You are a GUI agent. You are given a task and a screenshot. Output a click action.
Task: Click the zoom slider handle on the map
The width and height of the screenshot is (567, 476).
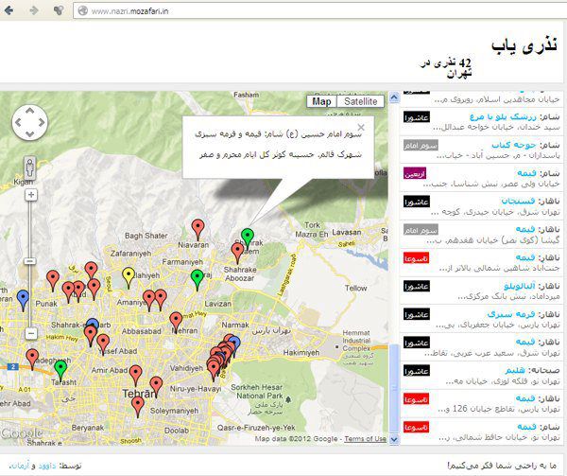30,261
